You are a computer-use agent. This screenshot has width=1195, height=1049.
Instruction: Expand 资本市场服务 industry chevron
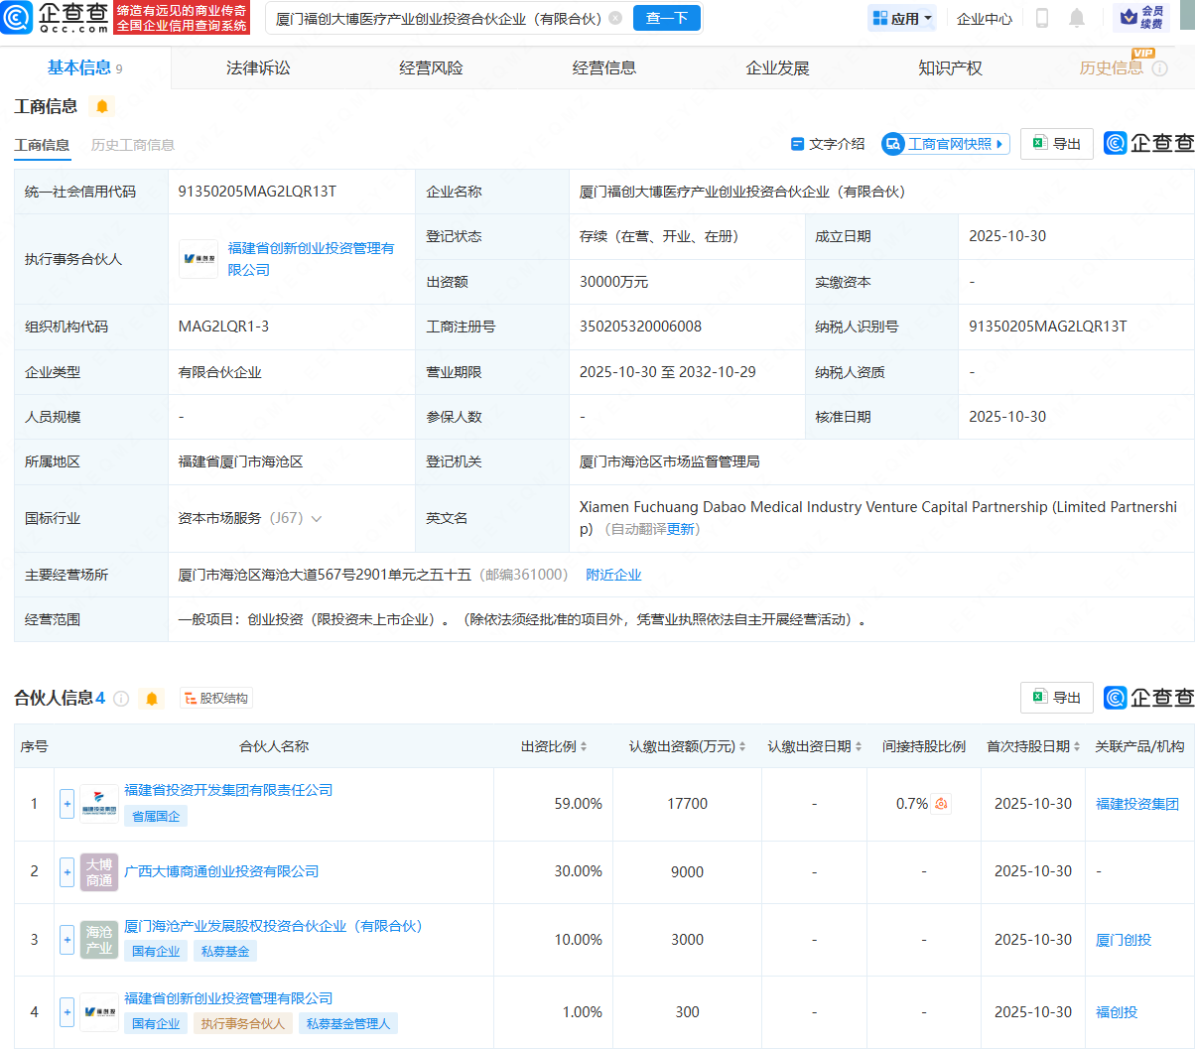tap(317, 518)
